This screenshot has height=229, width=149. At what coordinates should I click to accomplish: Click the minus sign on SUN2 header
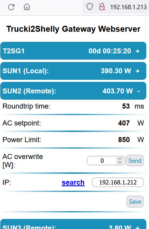coord(139,91)
